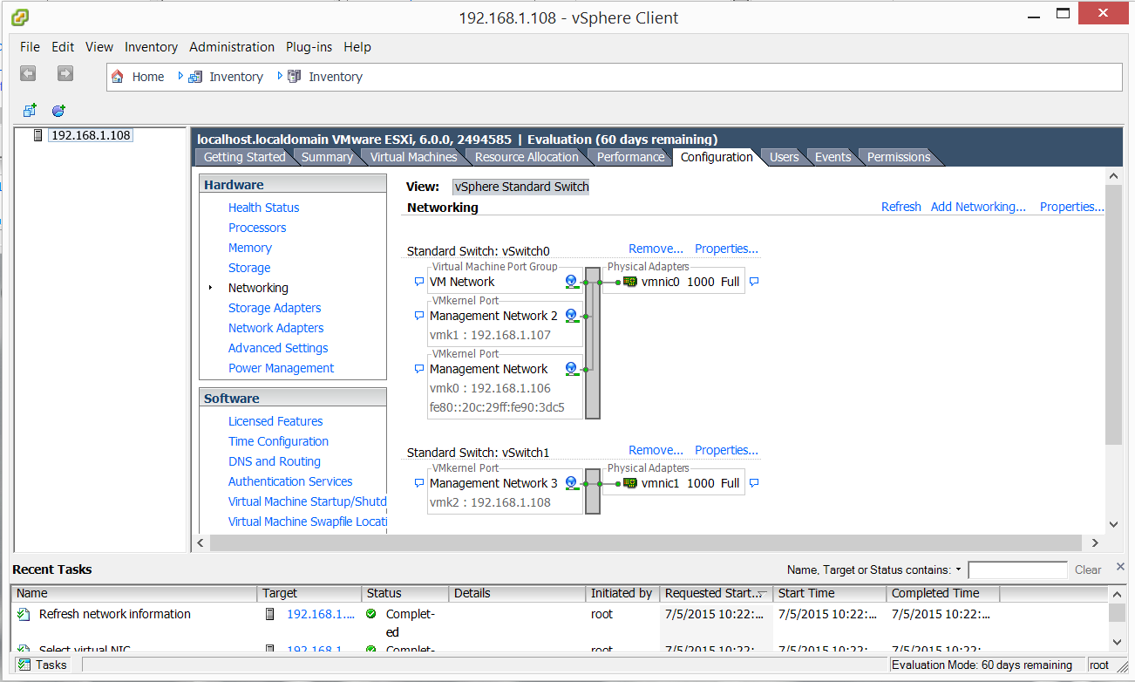Click the Management Network 2 globe icon

[572, 316]
